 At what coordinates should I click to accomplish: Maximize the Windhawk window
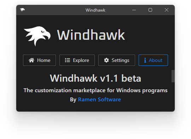pyautogui.click(x=150, y=10)
